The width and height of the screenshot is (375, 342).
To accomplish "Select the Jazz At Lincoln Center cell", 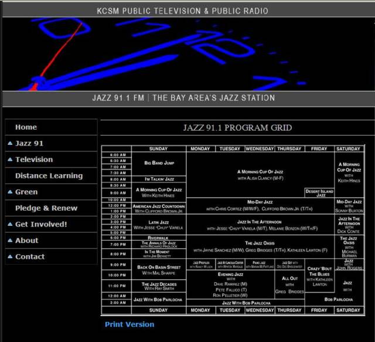I will (230, 265).
